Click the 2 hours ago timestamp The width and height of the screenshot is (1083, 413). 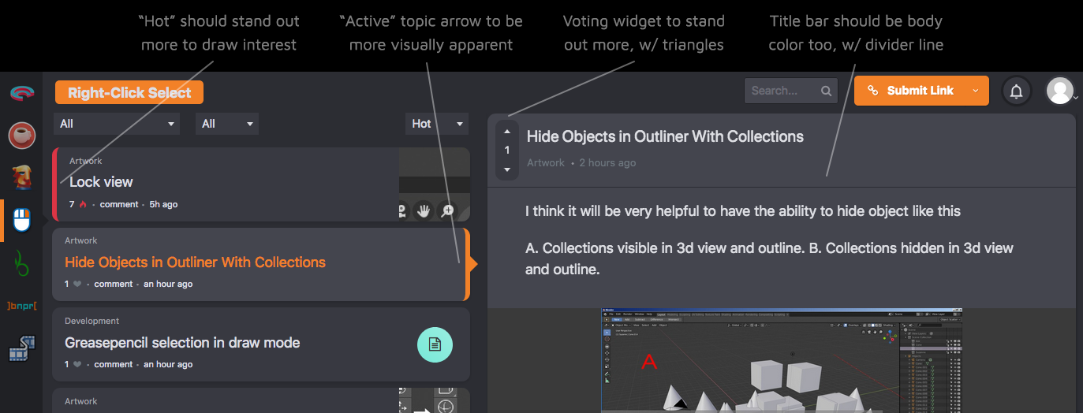coord(607,163)
